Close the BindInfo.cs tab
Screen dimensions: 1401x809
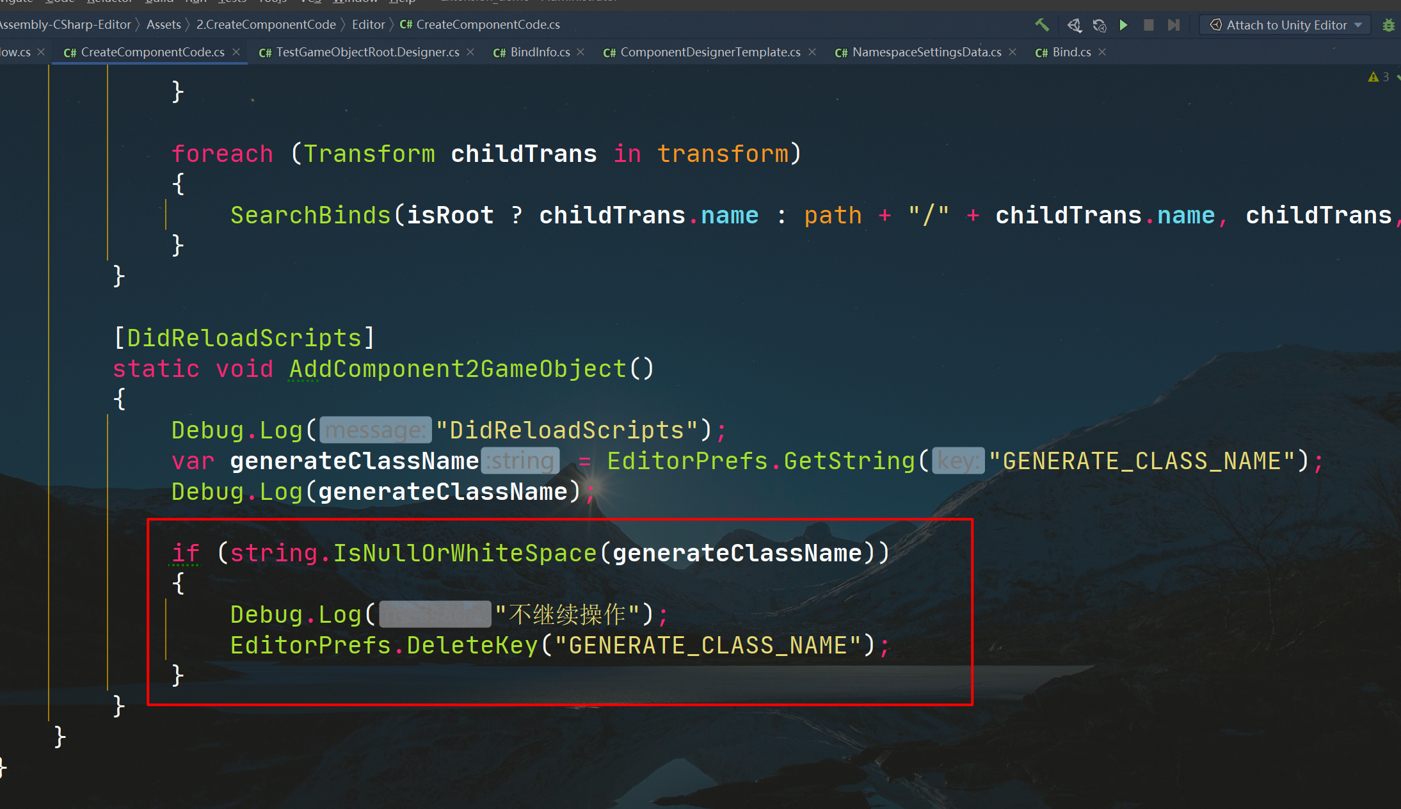[x=580, y=52]
